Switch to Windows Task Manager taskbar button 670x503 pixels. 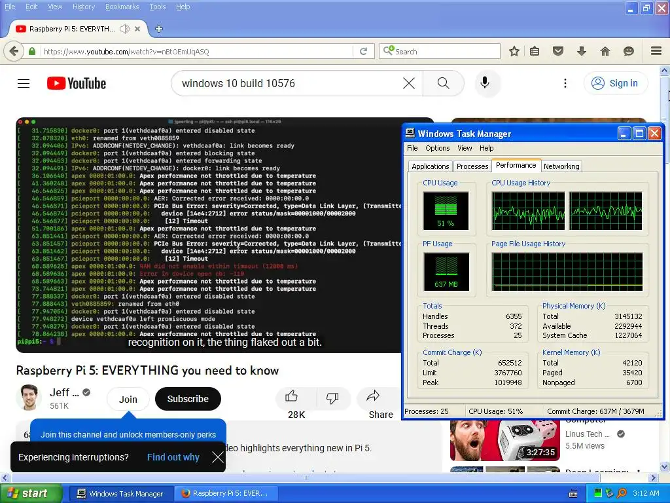click(x=120, y=494)
